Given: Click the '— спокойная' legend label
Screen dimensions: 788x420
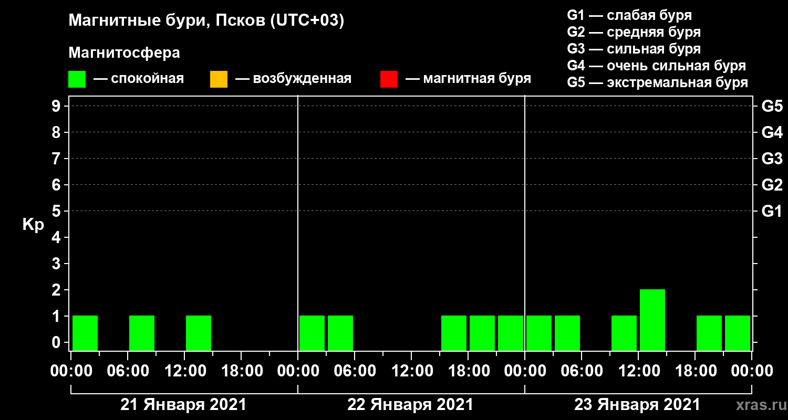Looking at the screenshot, I should (139, 79).
